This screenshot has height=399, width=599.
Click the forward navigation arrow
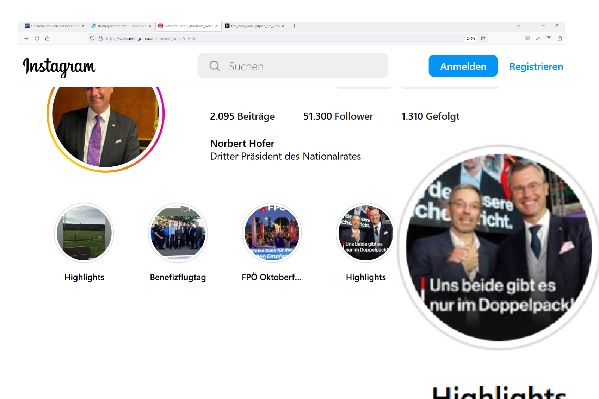[26, 38]
